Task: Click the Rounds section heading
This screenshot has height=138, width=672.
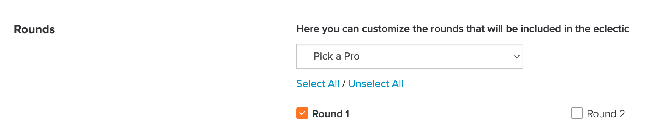Action: (34, 29)
